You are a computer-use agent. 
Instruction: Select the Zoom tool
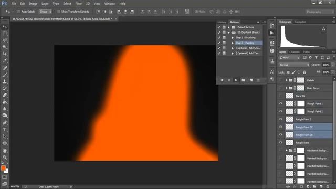coord(5,157)
